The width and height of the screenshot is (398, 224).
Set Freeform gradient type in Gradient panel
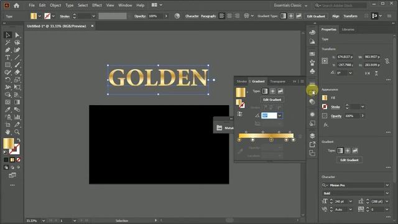click(x=280, y=91)
